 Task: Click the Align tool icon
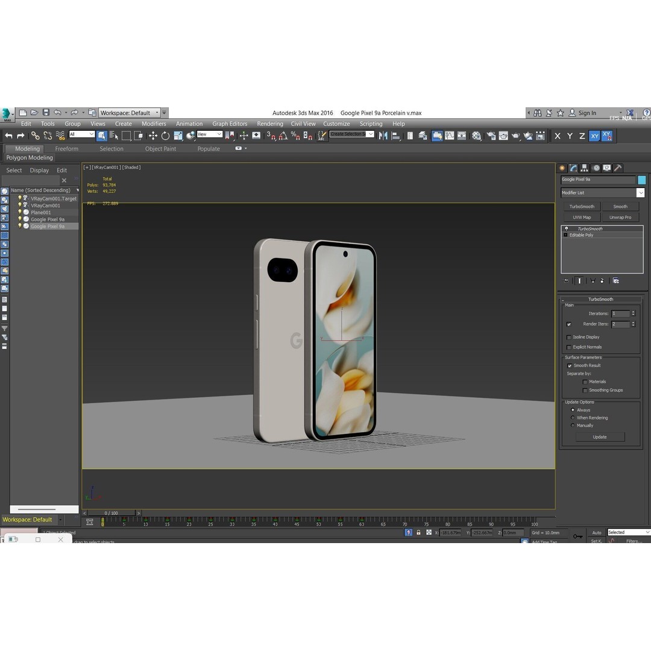395,136
